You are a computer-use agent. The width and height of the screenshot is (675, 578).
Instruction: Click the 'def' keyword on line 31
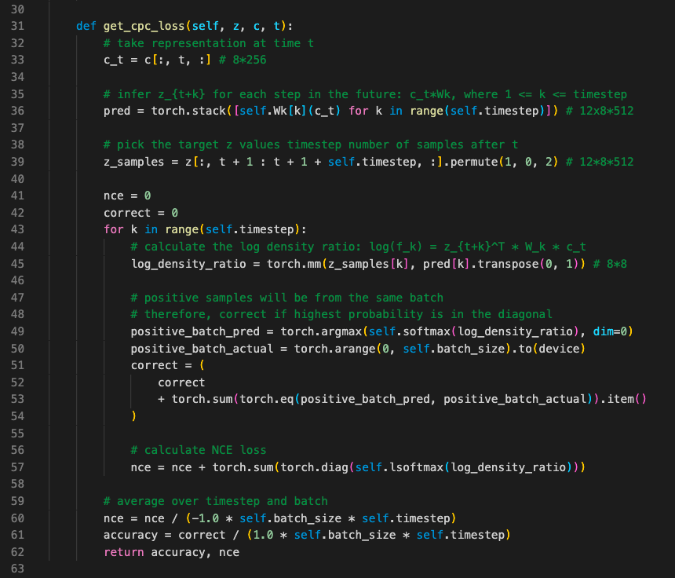point(86,26)
